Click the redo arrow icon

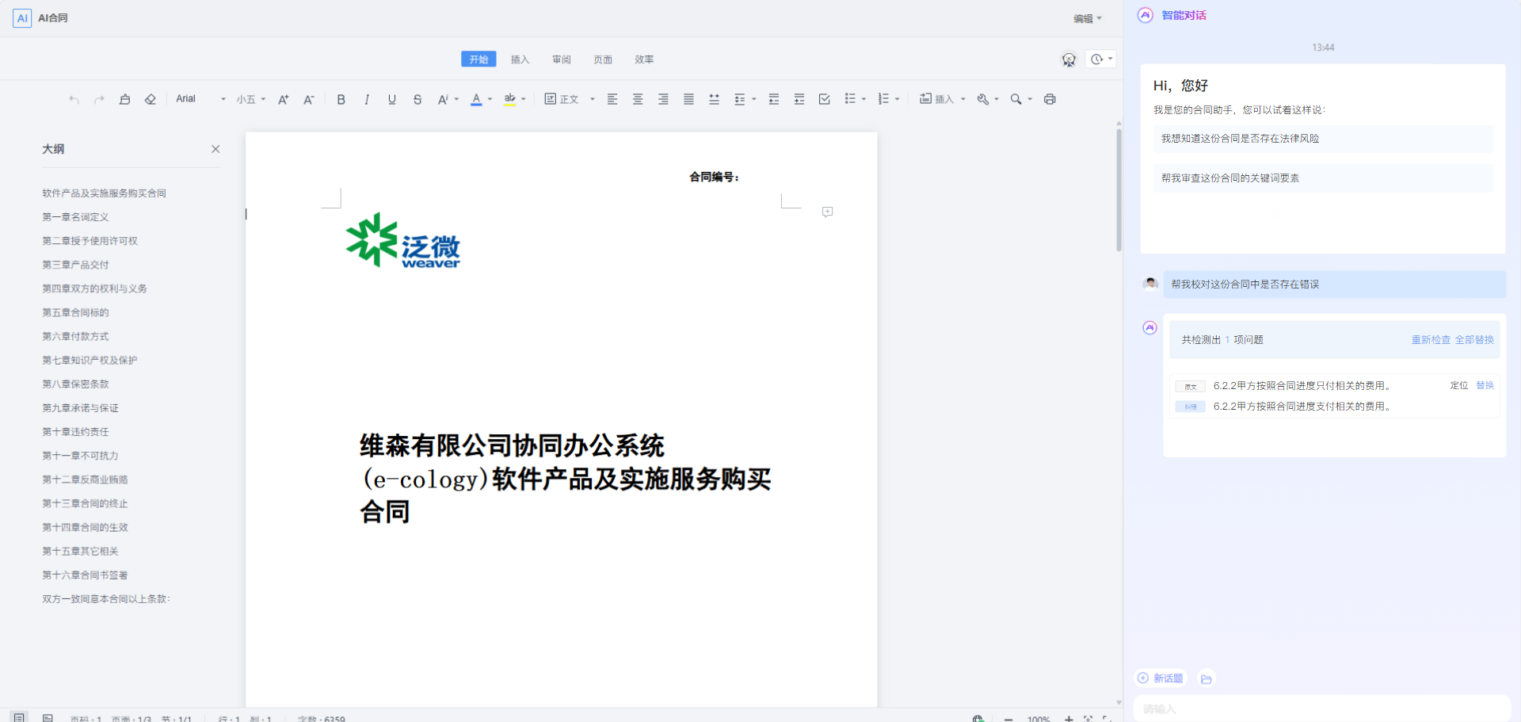[99, 99]
